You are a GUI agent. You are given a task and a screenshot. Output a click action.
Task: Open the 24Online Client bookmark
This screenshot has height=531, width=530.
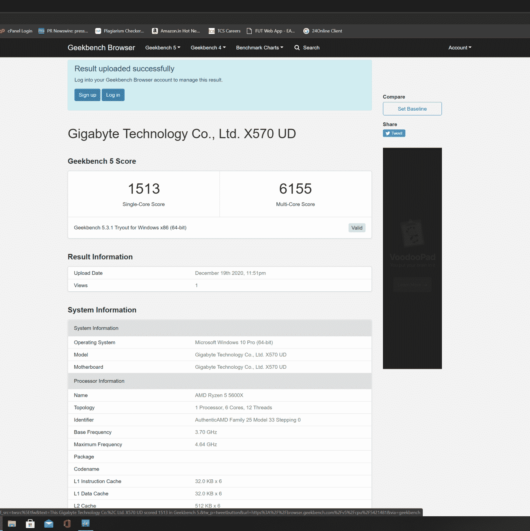click(323, 31)
